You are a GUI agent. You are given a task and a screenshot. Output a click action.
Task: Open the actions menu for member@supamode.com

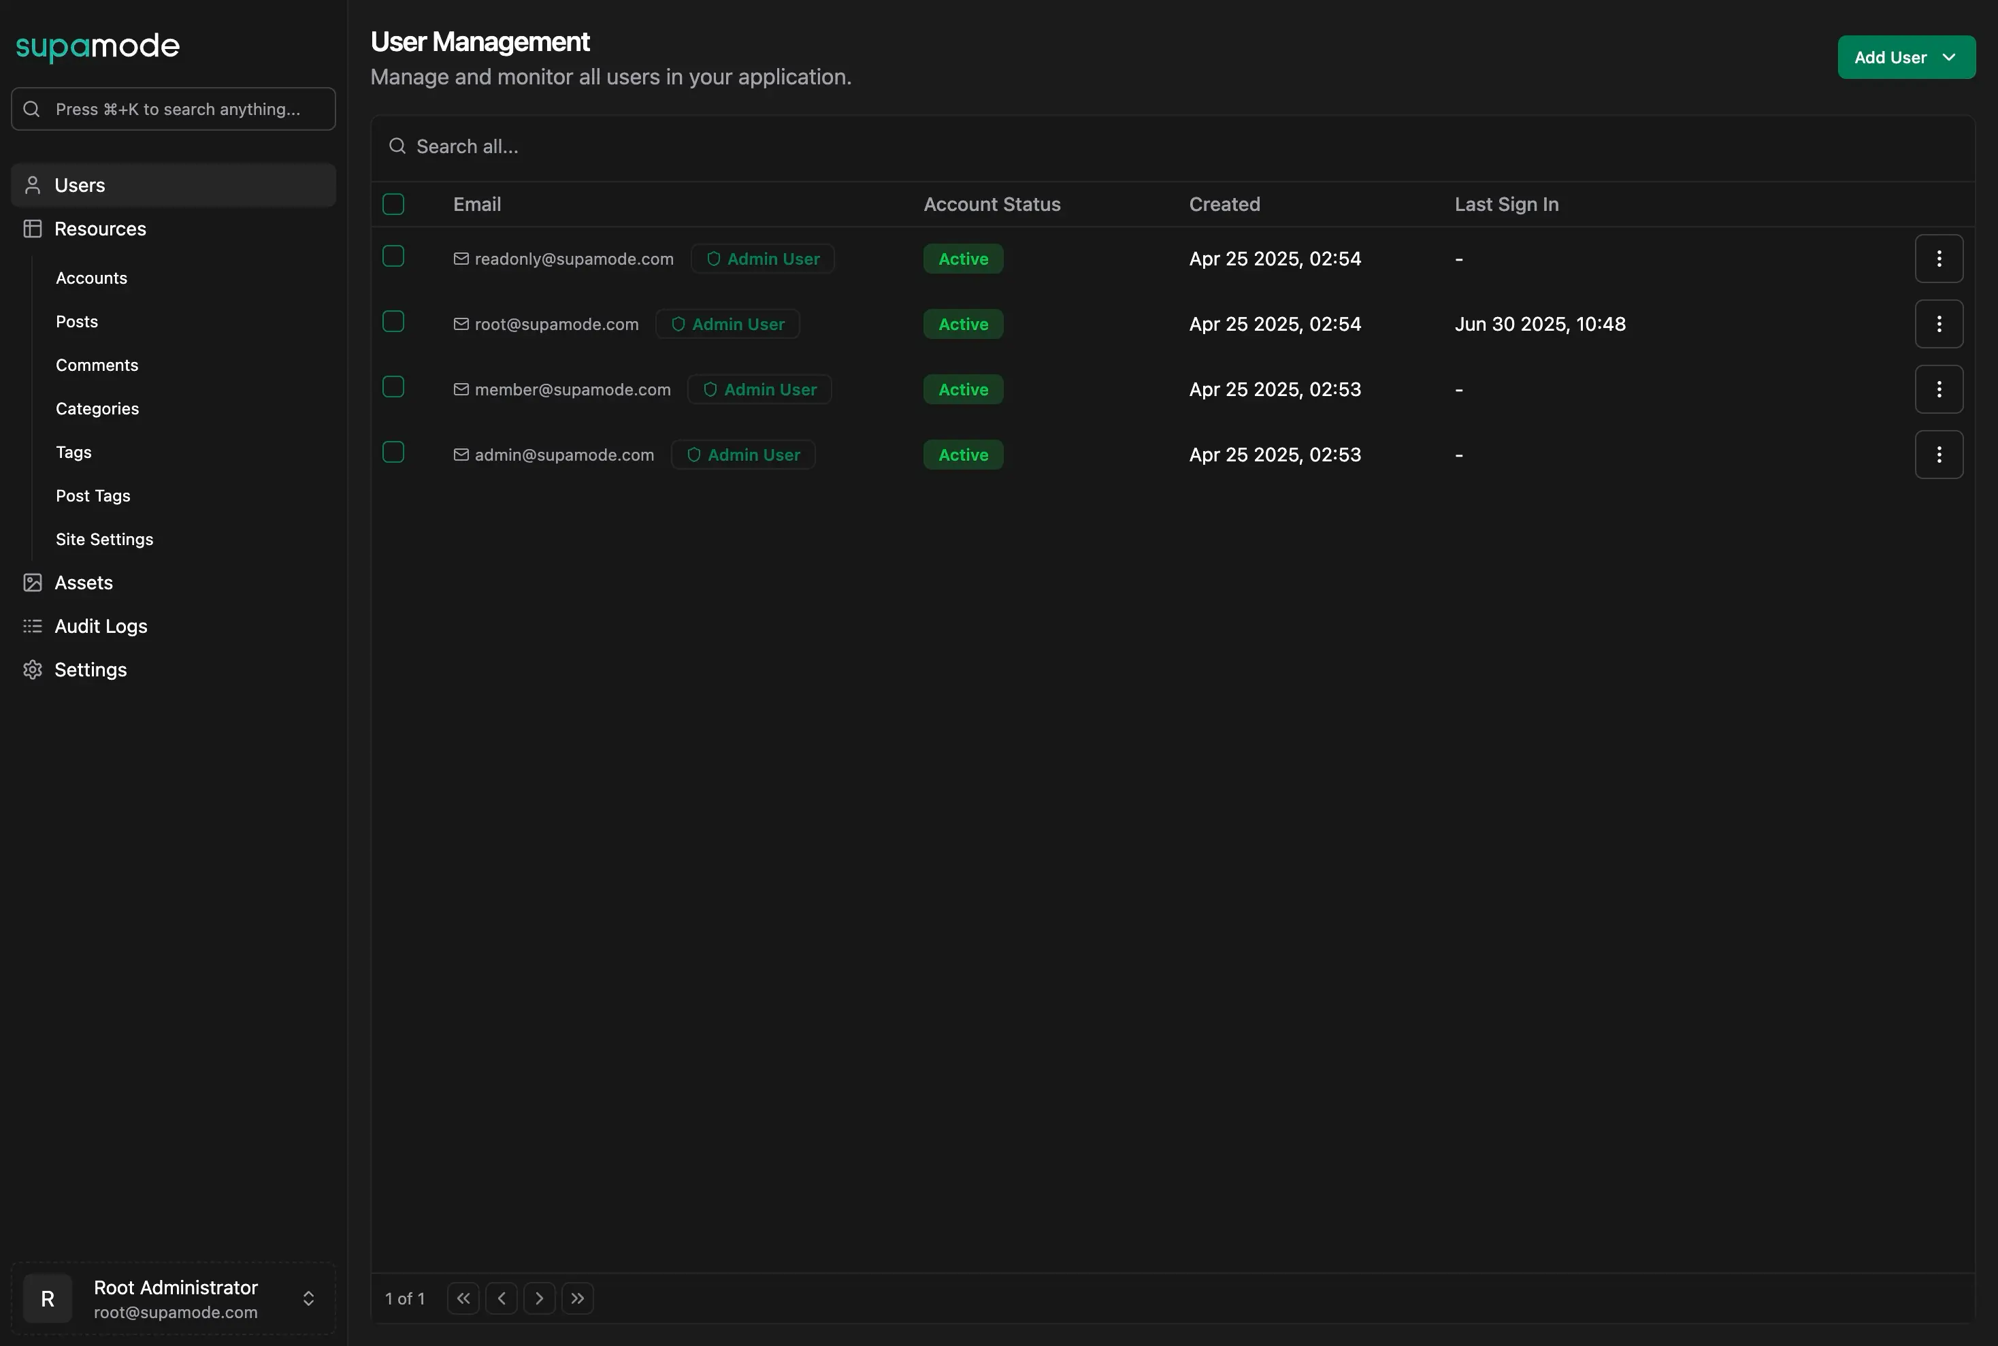click(x=1939, y=389)
